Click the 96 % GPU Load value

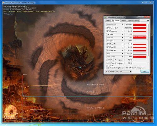click(131, 37)
